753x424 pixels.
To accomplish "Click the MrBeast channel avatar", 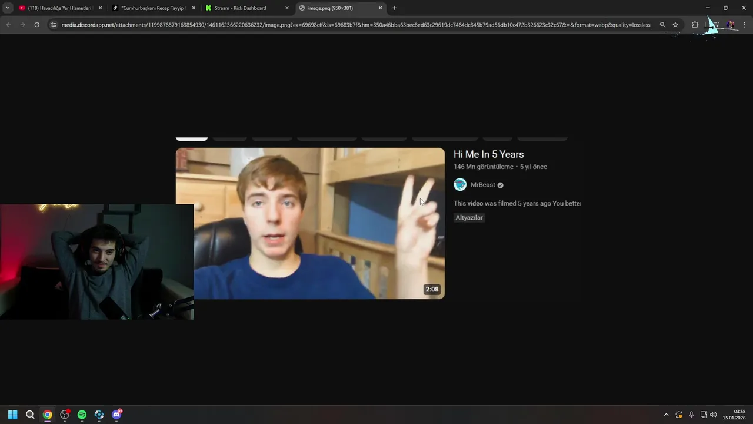I will [x=460, y=185].
